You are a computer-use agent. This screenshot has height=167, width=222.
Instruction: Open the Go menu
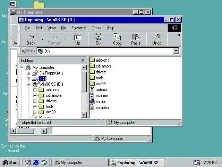[63, 28]
